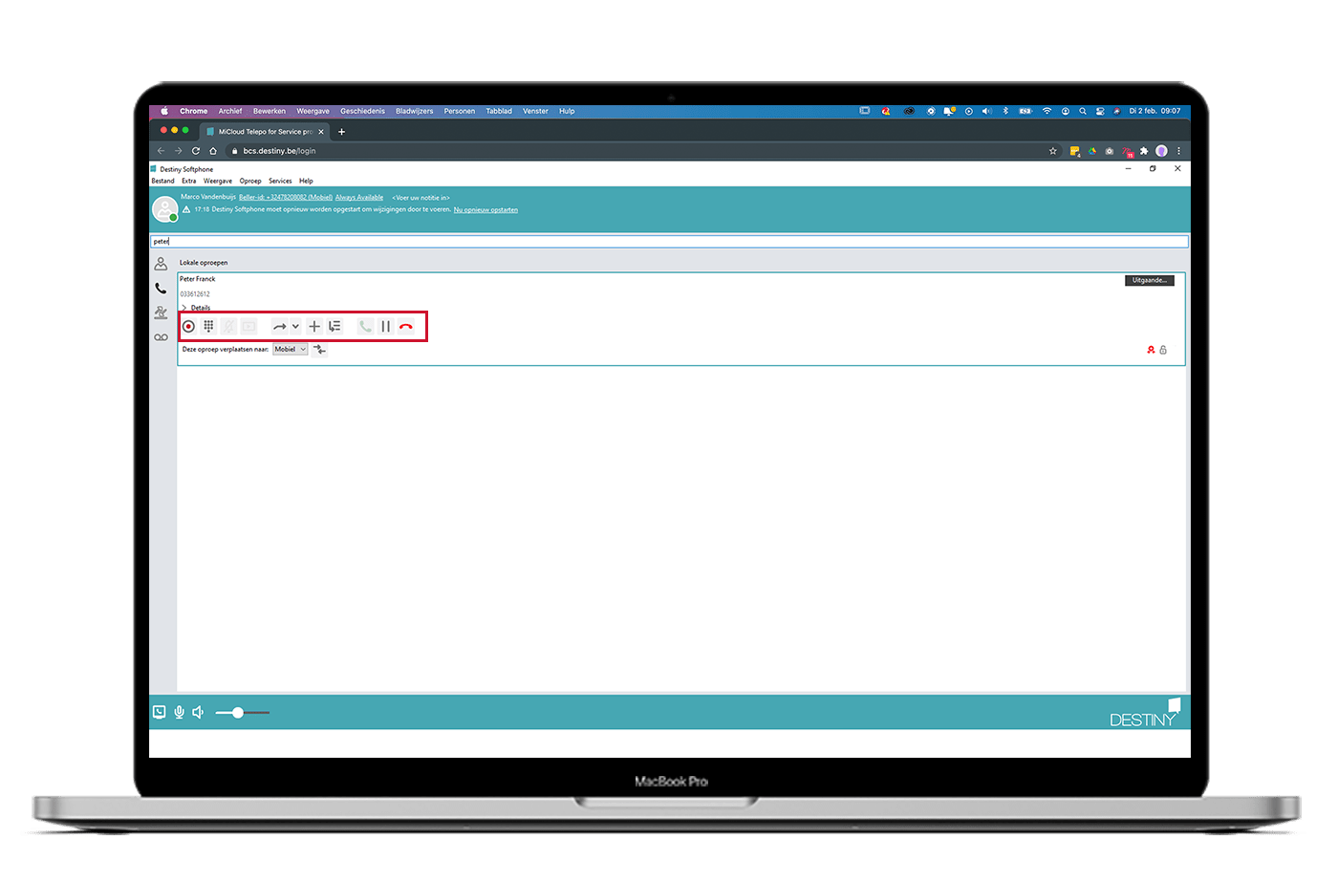Click the Apple menu logo
This screenshot has height=883, width=1338.
click(x=164, y=111)
